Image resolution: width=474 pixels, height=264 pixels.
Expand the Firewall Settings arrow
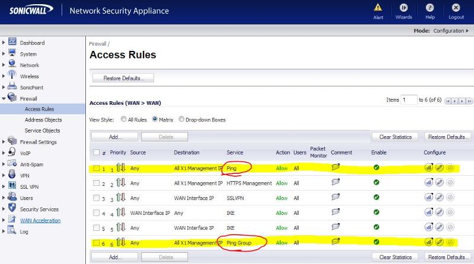[4, 141]
